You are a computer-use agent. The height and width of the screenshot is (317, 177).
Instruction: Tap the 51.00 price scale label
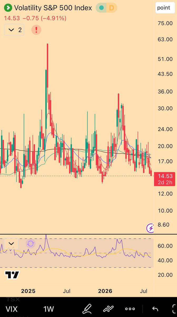165,59
